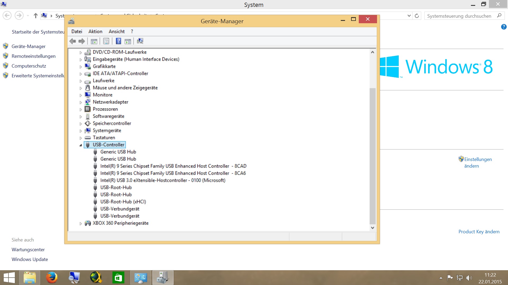Click the device tree scrollbar thumb
The width and height of the screenshot is (508, 285).
(x=373, y=156)
